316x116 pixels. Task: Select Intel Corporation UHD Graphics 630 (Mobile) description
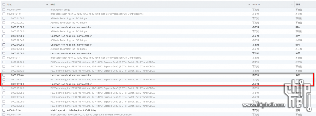(73, 110)
